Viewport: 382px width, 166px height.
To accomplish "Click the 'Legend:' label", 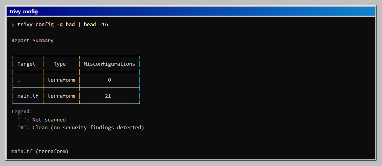I will tap(22, 112).
